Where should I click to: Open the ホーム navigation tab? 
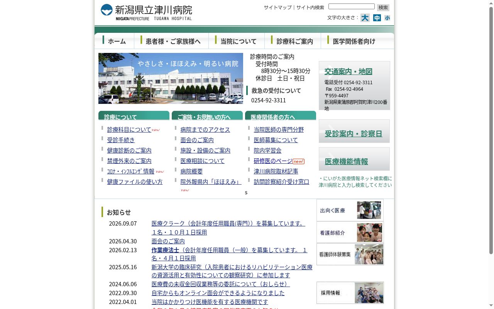[114, 41]
